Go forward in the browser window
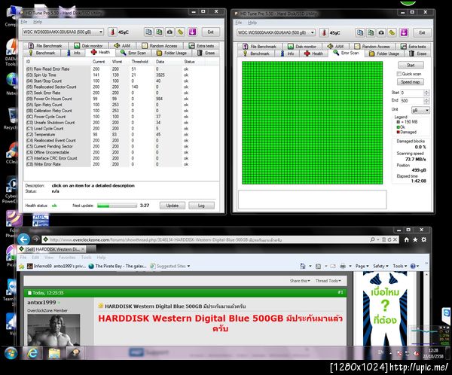This screenshot has height=375, width=452. click(35, 239)
